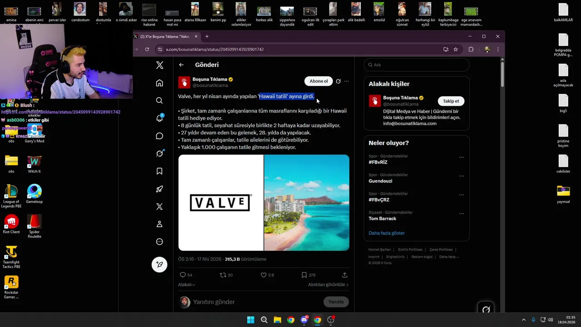581x327 pixels.
Task: Click Daha fazla göster link
Action: click(x=387, y=233)
